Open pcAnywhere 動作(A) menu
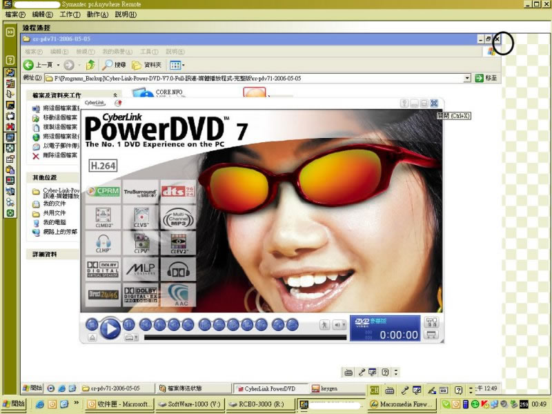Screen dimensions: 552x414 click(x=97, y=14)
